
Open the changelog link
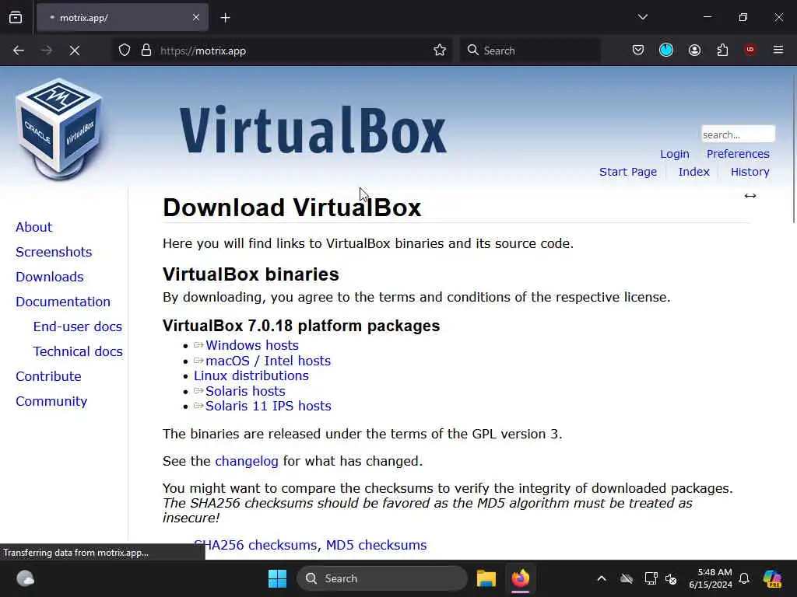click(x=247, y=461)
